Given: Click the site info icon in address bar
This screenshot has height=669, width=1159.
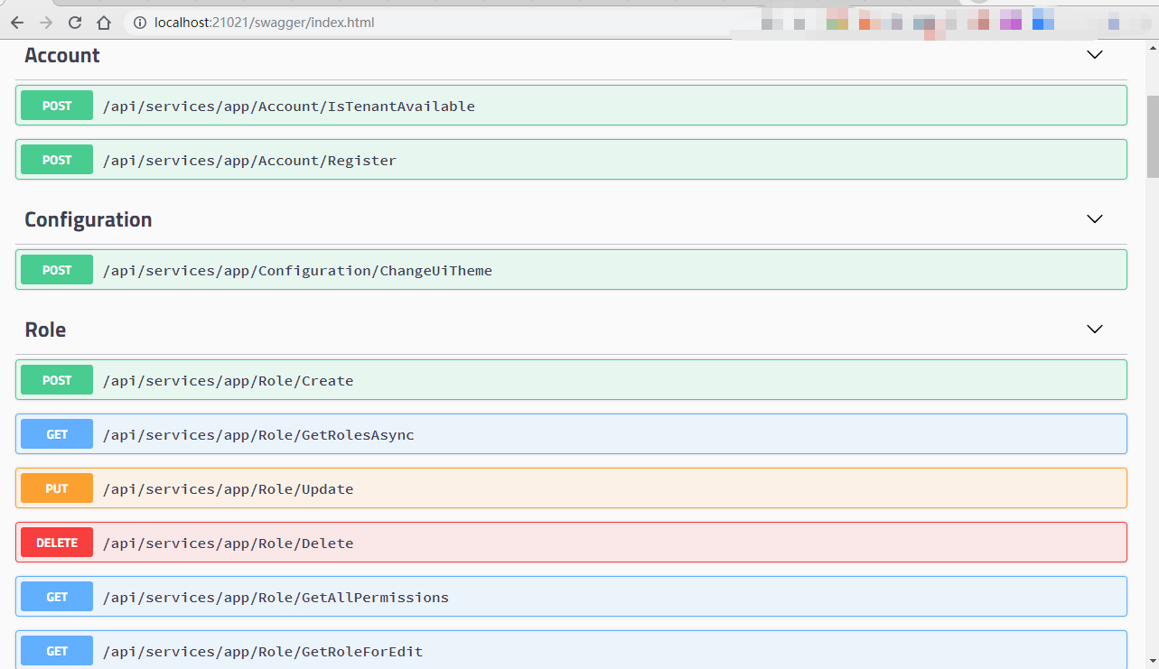Looking at the screenshot, I should click(x=140, y=23).
